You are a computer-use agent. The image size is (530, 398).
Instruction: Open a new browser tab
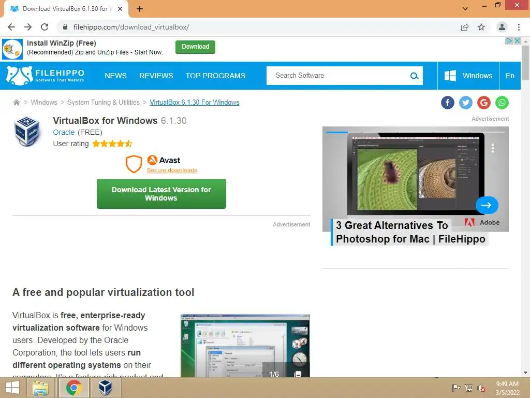(x=140, y=9)
